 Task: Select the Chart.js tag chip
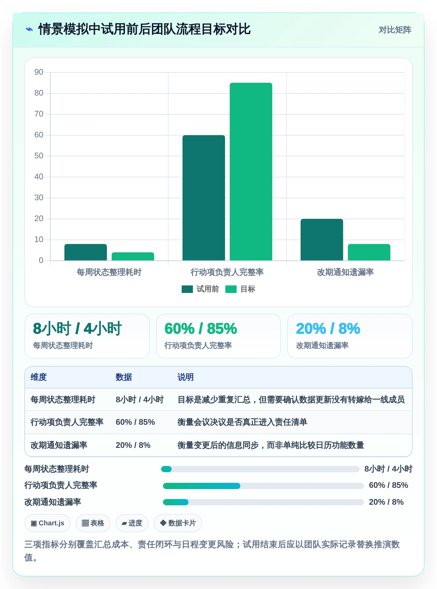(x=47, y=523)
